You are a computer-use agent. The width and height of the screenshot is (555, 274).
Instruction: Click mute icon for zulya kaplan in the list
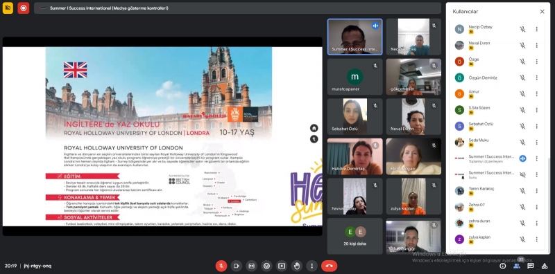(x=522, y=239)
